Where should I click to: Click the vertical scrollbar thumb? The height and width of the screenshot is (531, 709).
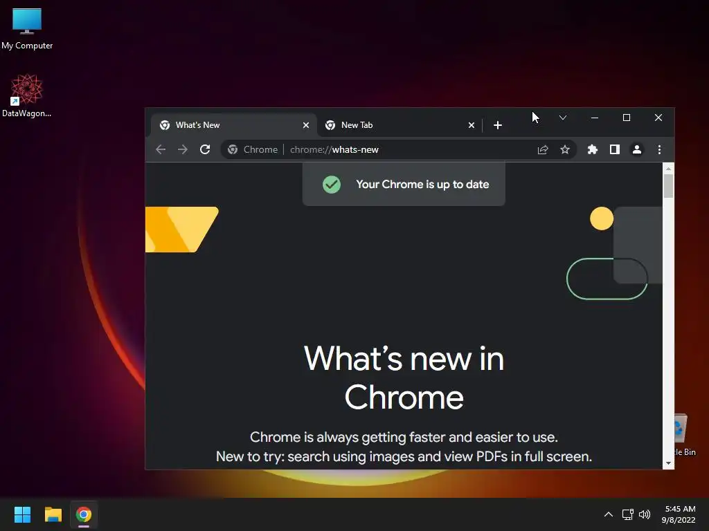pyautogui.click(x=668, y=186)
